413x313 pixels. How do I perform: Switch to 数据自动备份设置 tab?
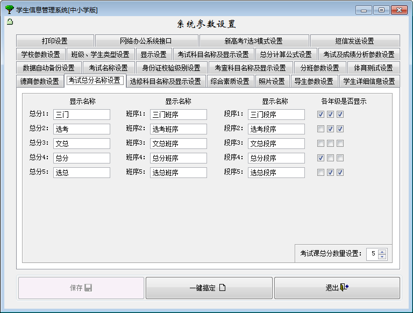48,68
